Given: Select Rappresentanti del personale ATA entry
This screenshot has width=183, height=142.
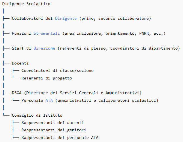Looking at the screenshot, I should [x=60, y=137].
